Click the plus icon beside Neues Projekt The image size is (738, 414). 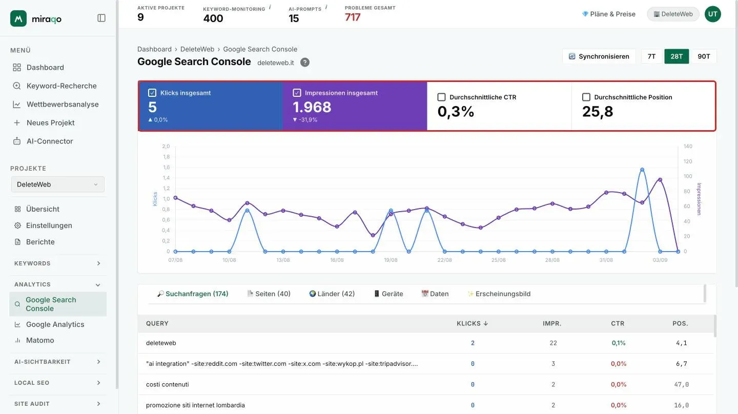pyautogui.click(x=17, y=123)
